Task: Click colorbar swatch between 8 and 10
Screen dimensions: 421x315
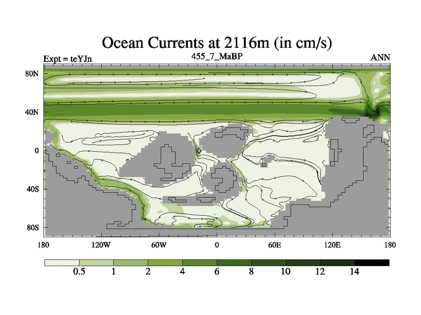Action: [x=268, y=262]
